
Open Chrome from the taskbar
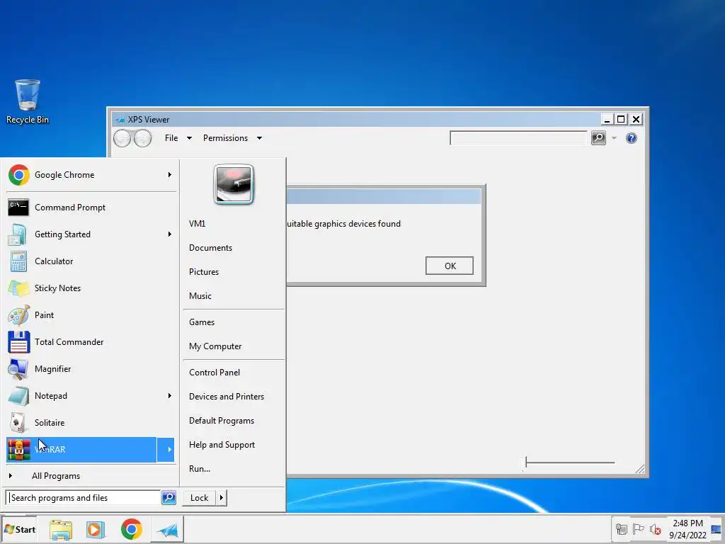click(x=132, y=529)
